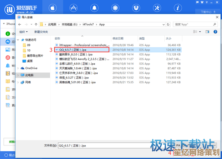Click the back arrow in file dialog
The width and height of the screenshot is (222, 159).
[x=20, y=24]
